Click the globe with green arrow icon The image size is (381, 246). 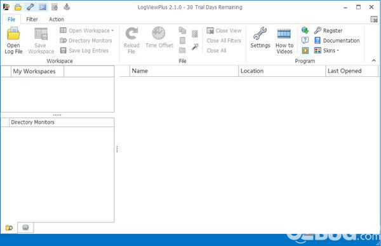pyautogui.click(x=305, y=31)
